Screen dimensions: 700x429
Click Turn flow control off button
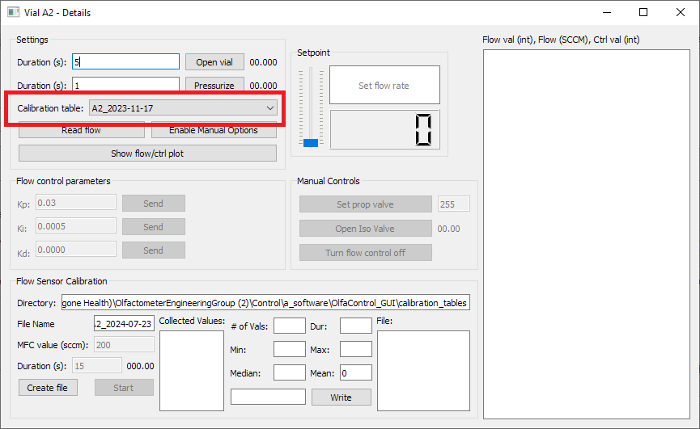point(366,253)
